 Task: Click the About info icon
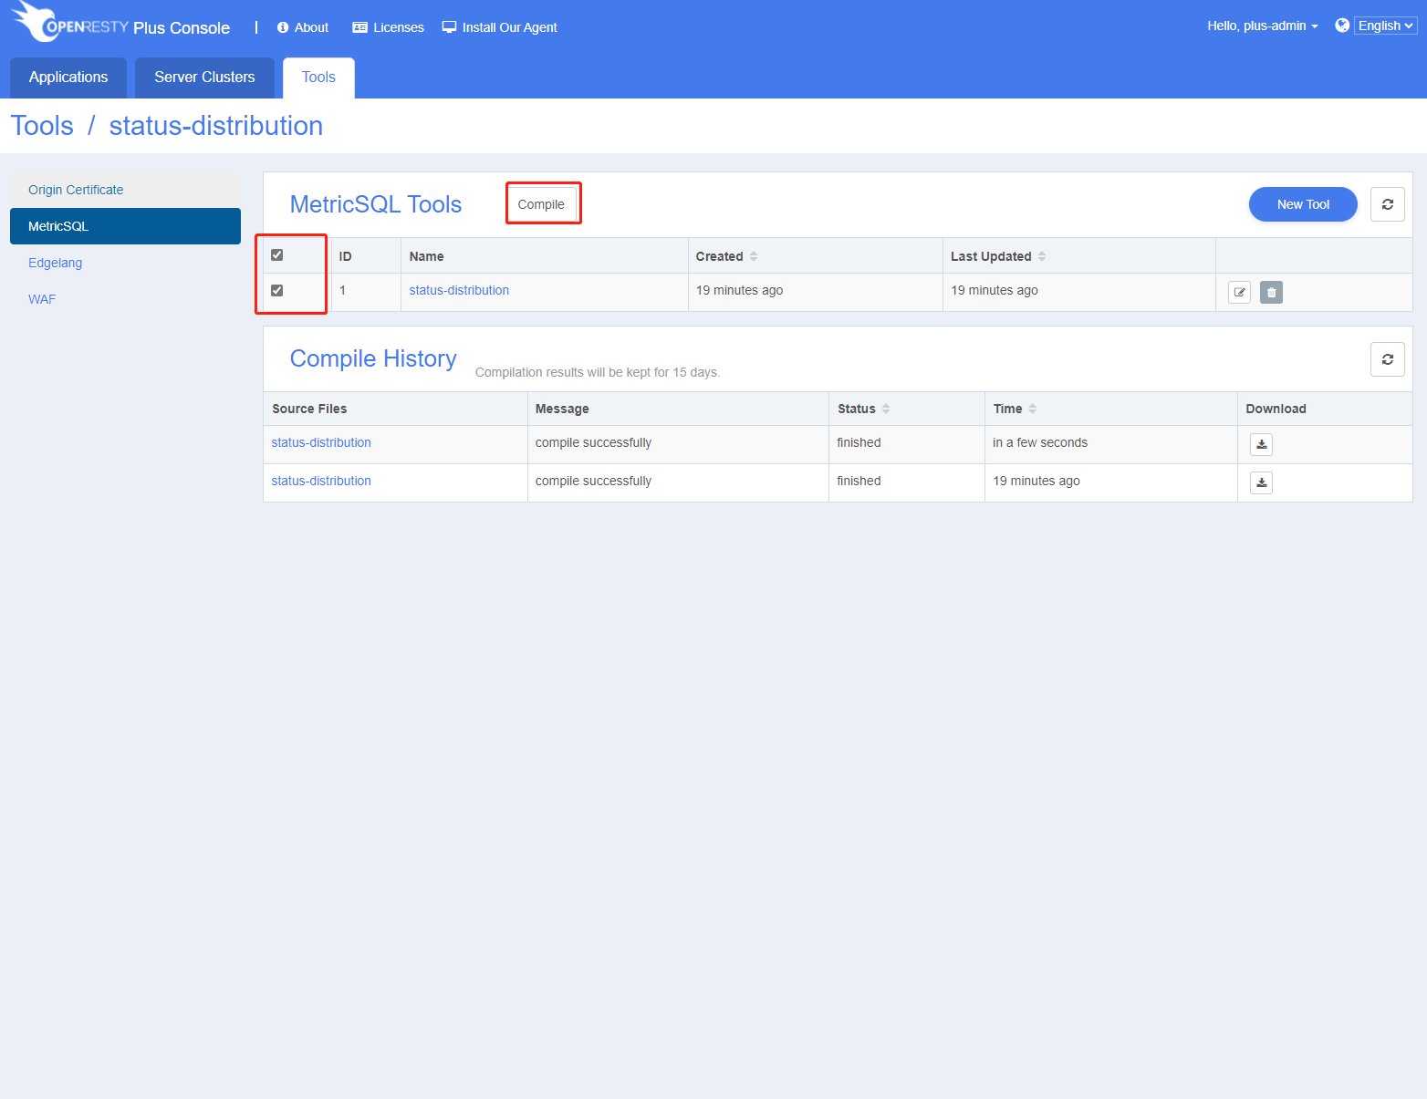coord(283,27)
